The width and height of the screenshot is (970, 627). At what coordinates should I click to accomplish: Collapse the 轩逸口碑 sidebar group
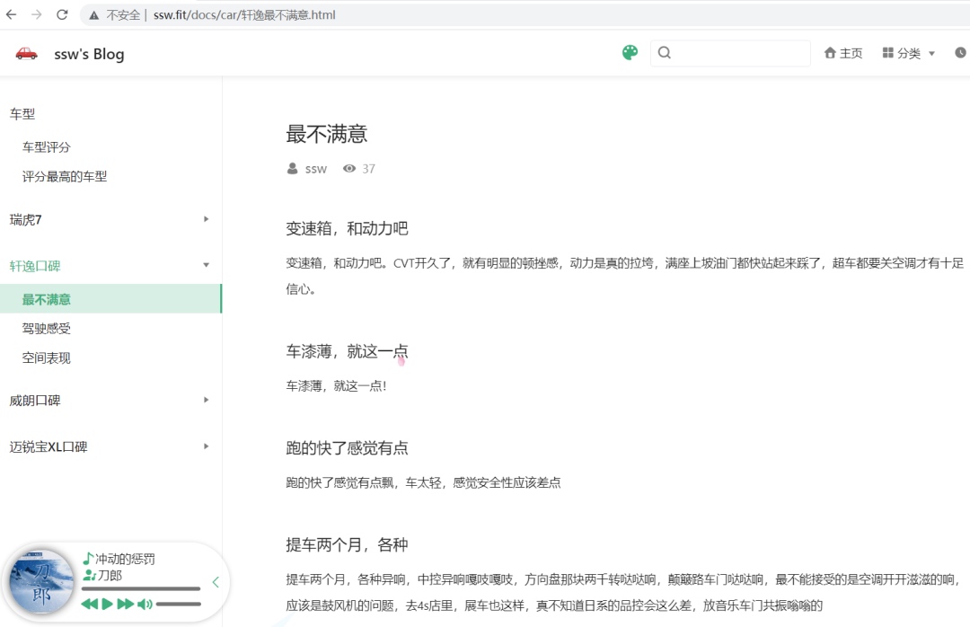[206, 266]
